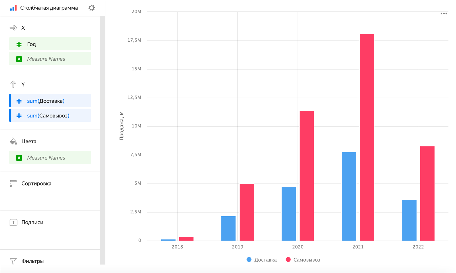Open the Фильтры section
Image resolution: width=456 pixels, height=273 pixels.
click(32, 261)
